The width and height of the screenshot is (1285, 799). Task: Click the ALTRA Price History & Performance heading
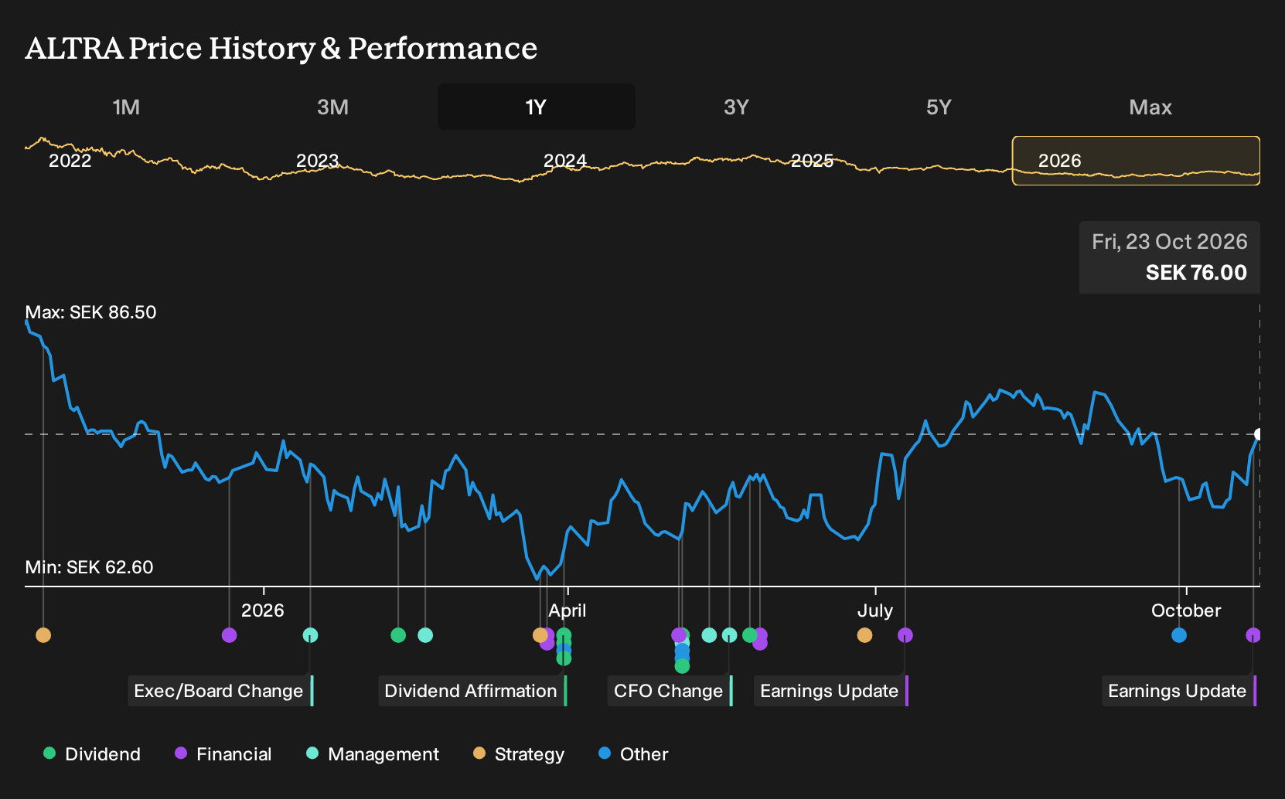[281, 48]
